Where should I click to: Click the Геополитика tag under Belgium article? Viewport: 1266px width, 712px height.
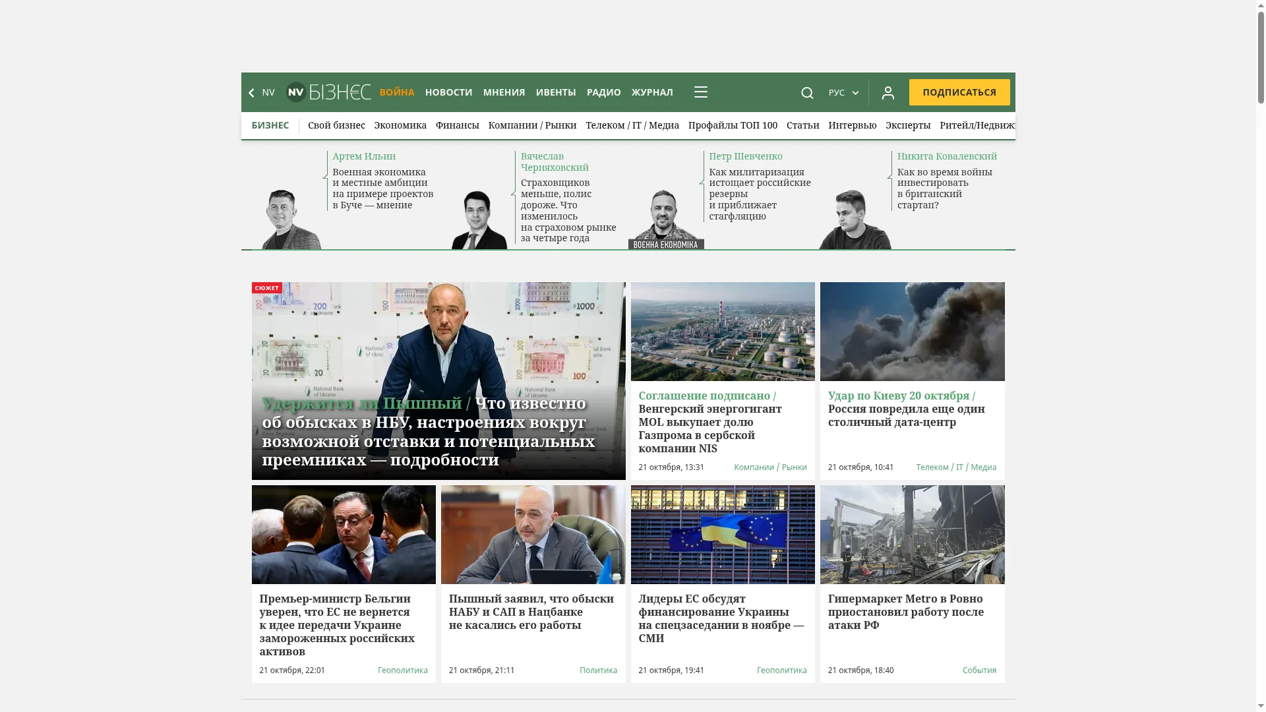(x=402, y=670)
